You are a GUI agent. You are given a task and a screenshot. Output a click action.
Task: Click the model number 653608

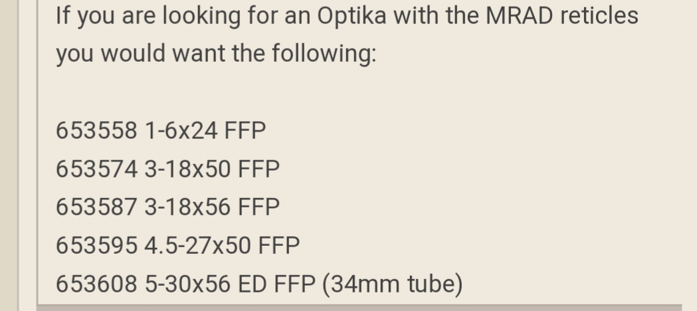[96, 284]
